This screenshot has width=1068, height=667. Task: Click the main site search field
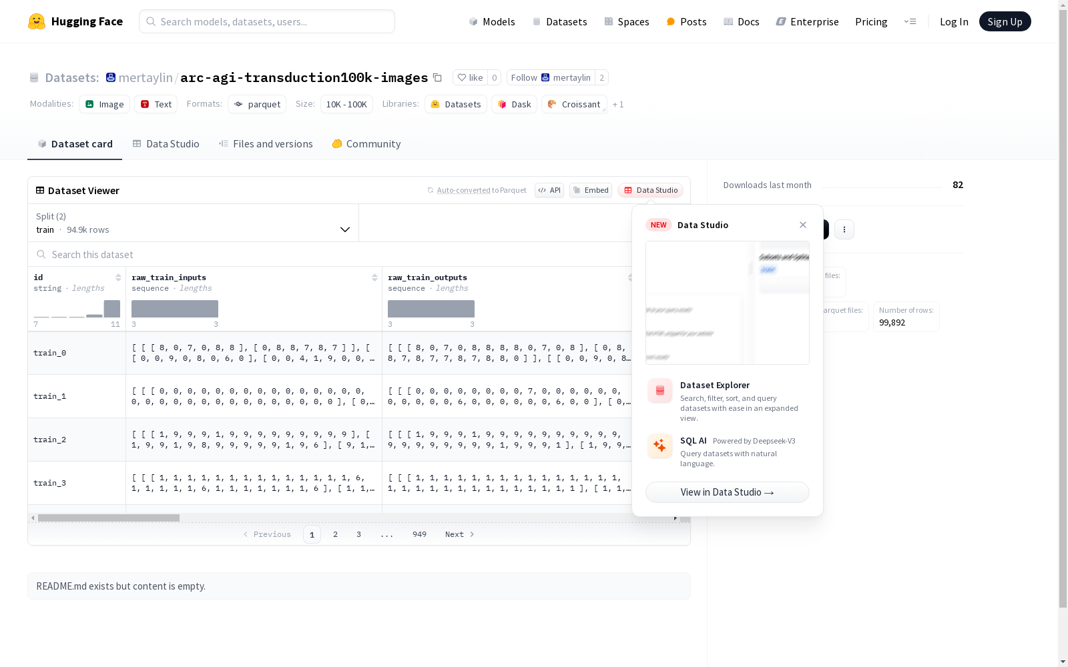[267, 21]
